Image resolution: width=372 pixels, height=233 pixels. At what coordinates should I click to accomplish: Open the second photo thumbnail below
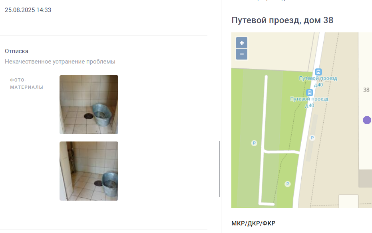(x=89, y=171)
